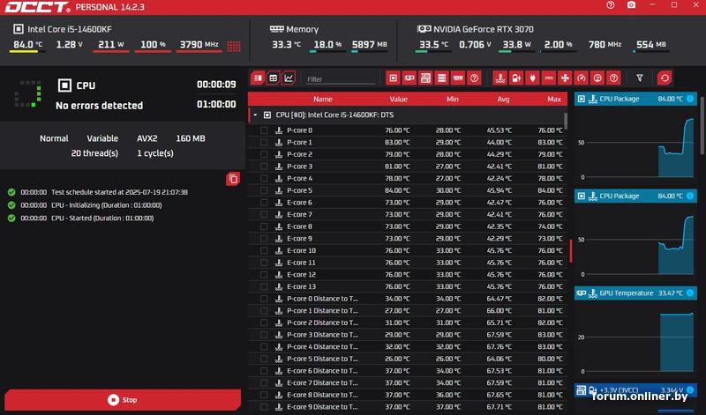
Task: Switch to table view icon
Action: pyautogui.click(x=274, y=78)
